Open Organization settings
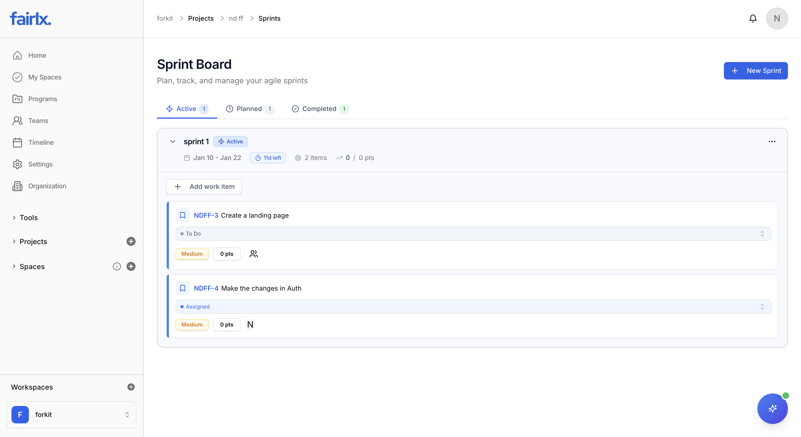The width and height of the screenshot is (801, 437). (x=47, y=186)
